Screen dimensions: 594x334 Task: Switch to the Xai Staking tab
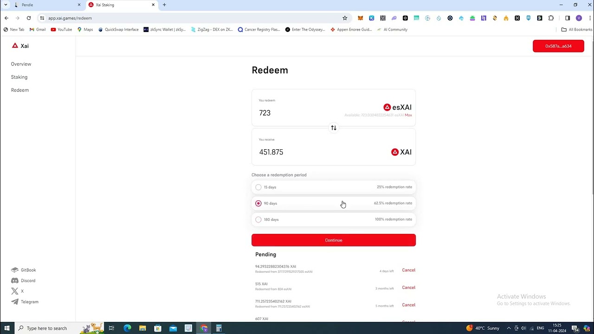[121, 5]
